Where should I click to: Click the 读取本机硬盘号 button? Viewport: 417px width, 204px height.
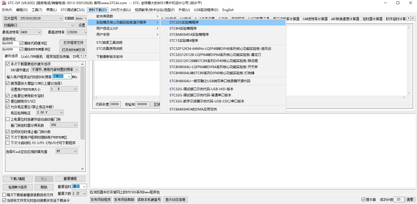pyautogui.click(x=149, y=200)
